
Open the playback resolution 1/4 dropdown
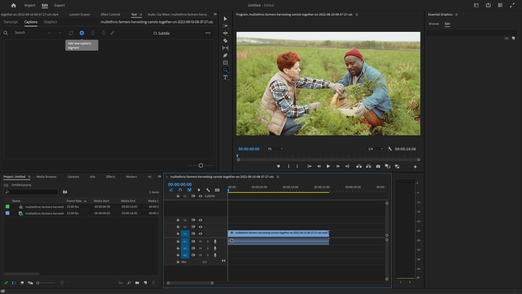tap(375, 148)
